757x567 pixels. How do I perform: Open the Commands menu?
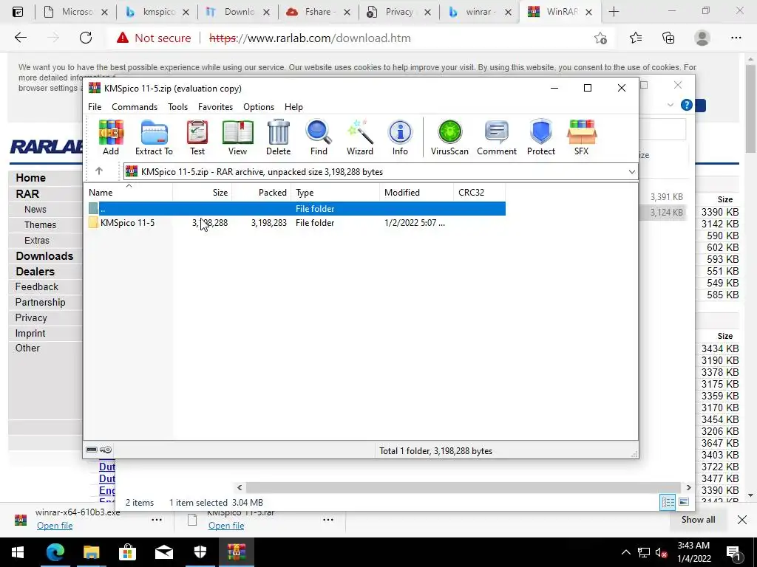(x=135, y=107)
